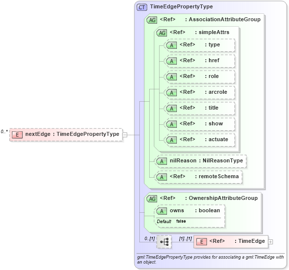The width and height of the screenshot is (289, 270).
Task: Click the sequence compositor icon
Action: (x=164, y=242)
